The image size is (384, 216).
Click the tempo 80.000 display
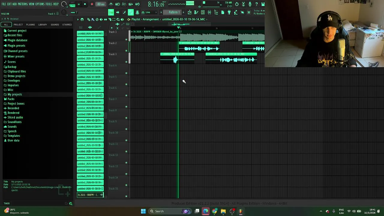point(101,4)
